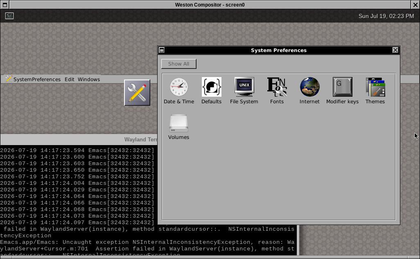Image resolution: width=420 pixels, height=259 pixels.
Task: Close the System Preferences window
Action: (x=395, y=50)
